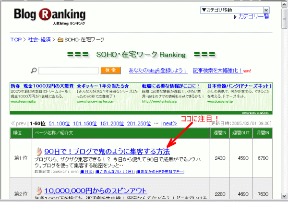Image resolution: width=288 pixels, height=202 pixels.
Task: Click the feather icon beside the rank 1 blog
Action: (x=39, y=152)
